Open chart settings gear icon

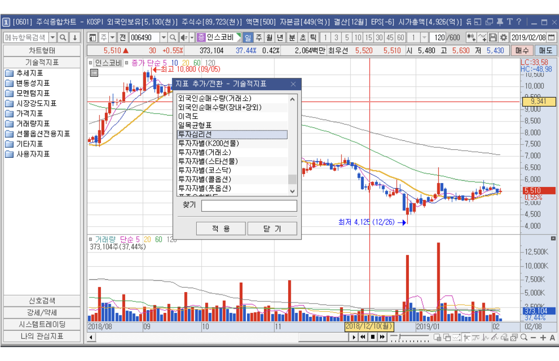click(x=503, y=37)
